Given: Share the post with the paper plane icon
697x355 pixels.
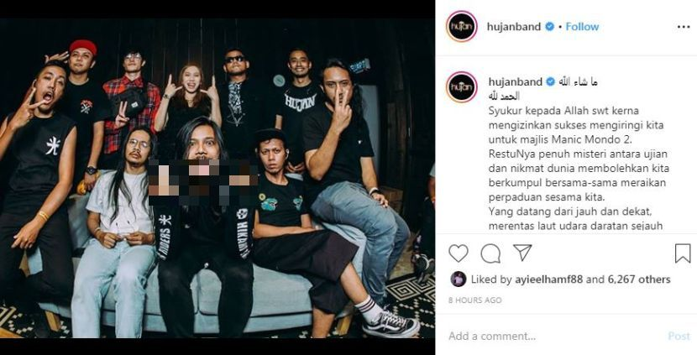Looking at the screenshot, I should 522,253.
